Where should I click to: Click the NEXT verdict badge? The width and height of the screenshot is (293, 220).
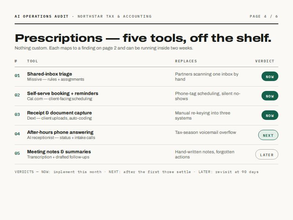point(268,135)
